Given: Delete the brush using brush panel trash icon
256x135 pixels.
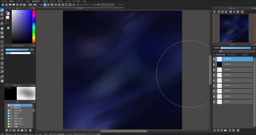Looking at the screenshot, I should pos(30,130).
